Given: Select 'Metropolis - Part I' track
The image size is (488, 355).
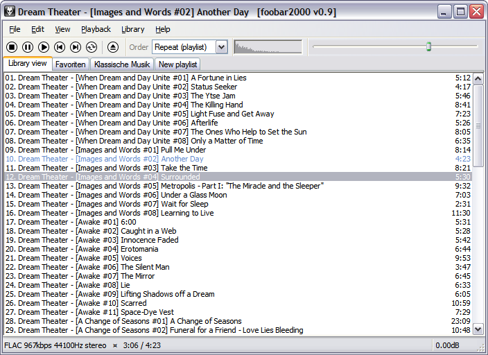Looking at the screenshot, I should point(238,186).
